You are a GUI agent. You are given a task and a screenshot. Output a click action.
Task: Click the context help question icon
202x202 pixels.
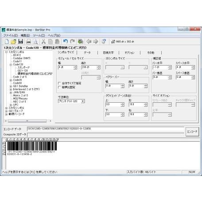(x=104, y=42)
